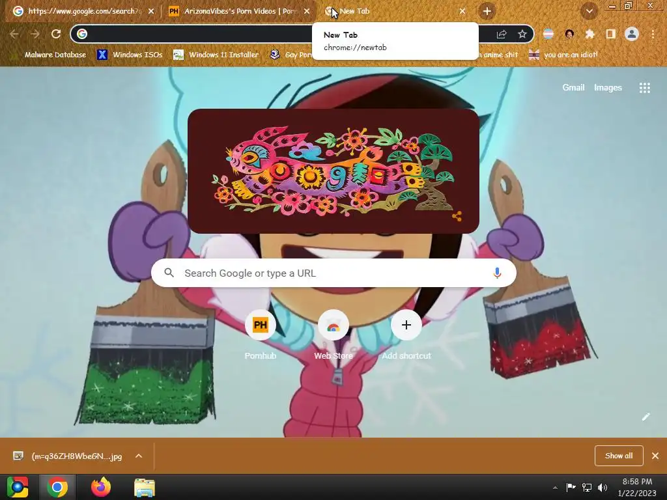Screen dimensions: 667x500
Task: Share the Google doodle
Action: pos(457,216)
